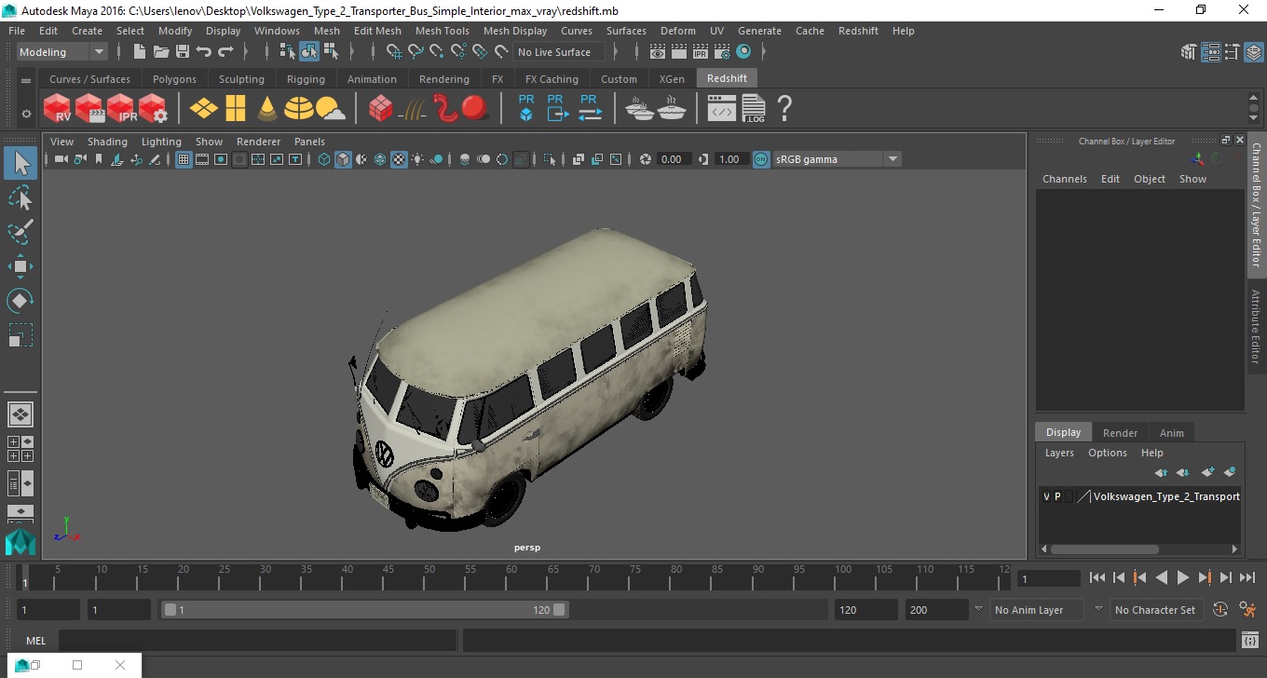Open layer editor Options menu
The height and width of the screenshot is (678, 1267).
pyautogui.click(x=1107, y=453)
